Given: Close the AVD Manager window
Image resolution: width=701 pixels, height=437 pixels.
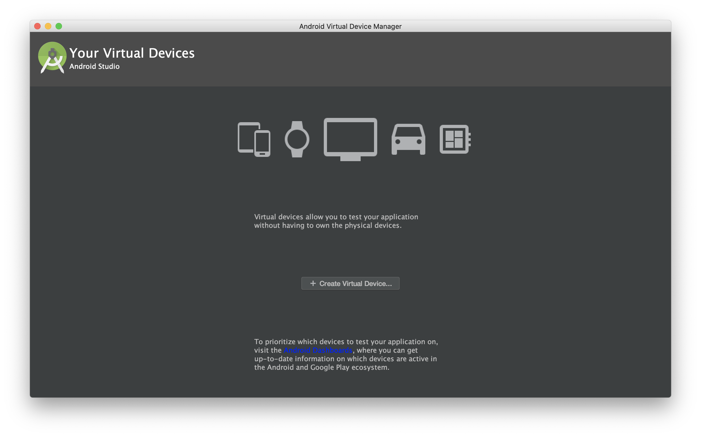Looking at the screenshot, I should click(37, 26).
